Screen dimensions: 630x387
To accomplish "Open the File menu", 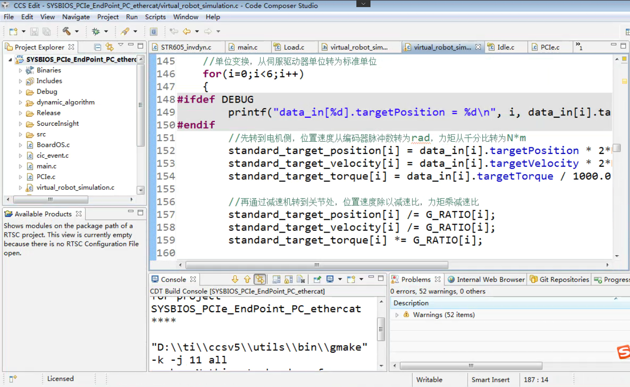I will pos(9,17).
